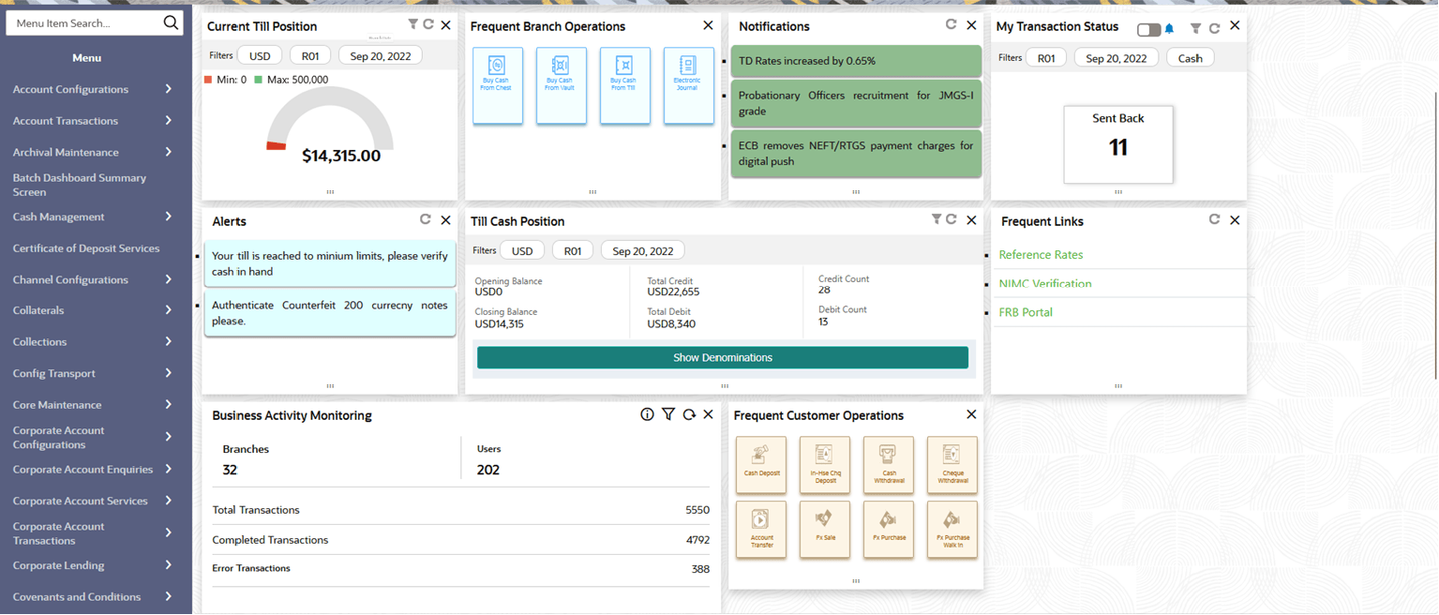The image size is (1439, 615).
Task: Open Batch Dashboard Summary Screen
Action: pyautogui.click(x=80, y=185)
